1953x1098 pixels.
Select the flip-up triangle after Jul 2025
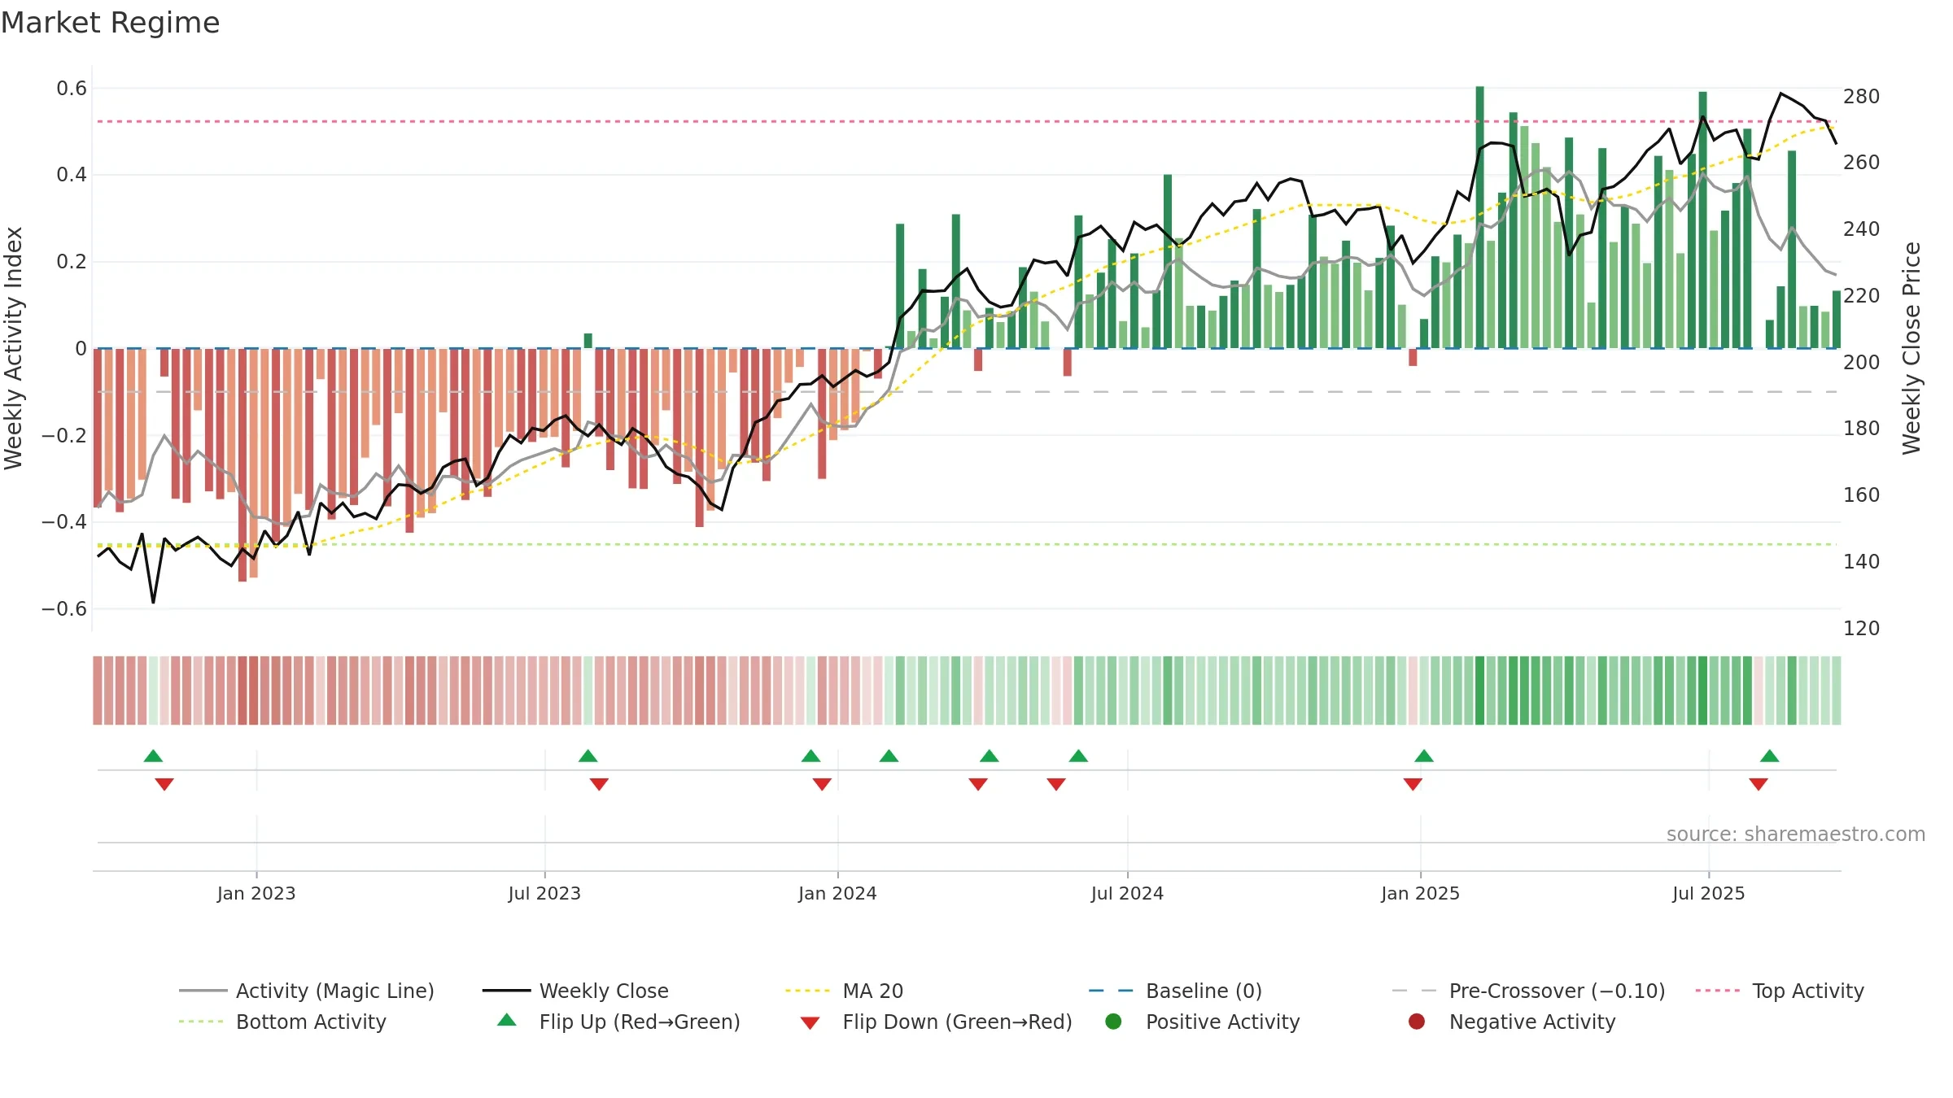[1770, 756]
